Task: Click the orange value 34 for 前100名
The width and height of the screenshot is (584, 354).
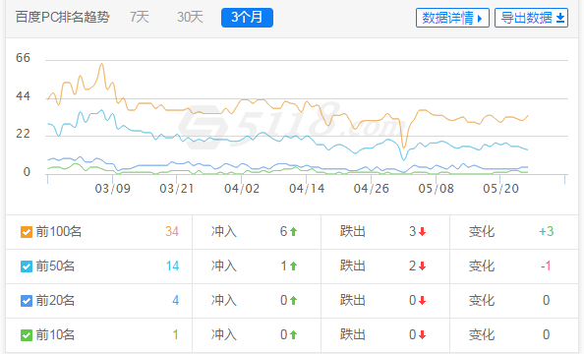Action: (172, 231)
